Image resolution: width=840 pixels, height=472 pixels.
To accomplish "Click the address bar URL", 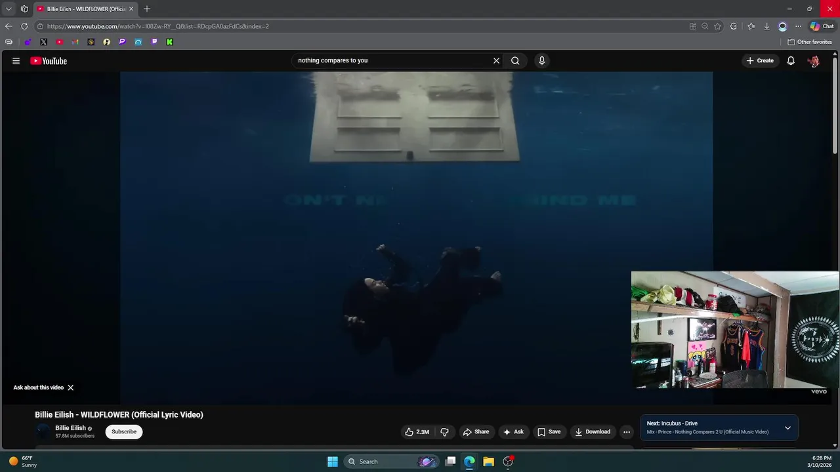I will coord(157,26).
